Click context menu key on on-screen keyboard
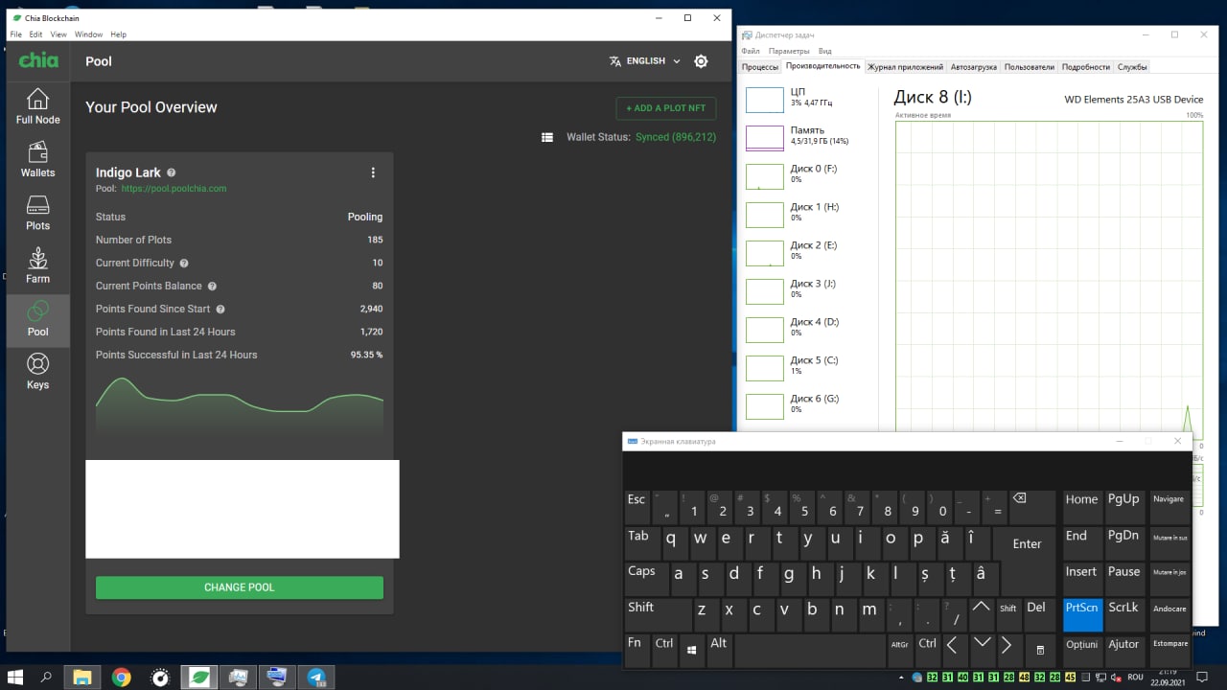The height and width of the screenshot is (690, 1227). (x=1039, y=650)
